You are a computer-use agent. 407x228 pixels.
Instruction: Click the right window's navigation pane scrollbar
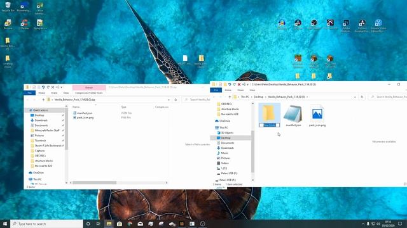pyautogui.click(x=252, y=151)
